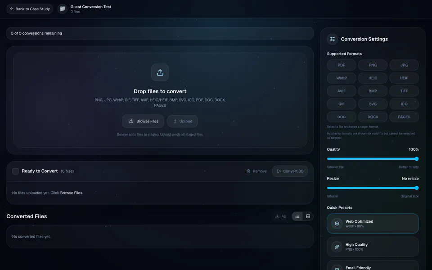Select the HEIC format chip

coord(373,78)
